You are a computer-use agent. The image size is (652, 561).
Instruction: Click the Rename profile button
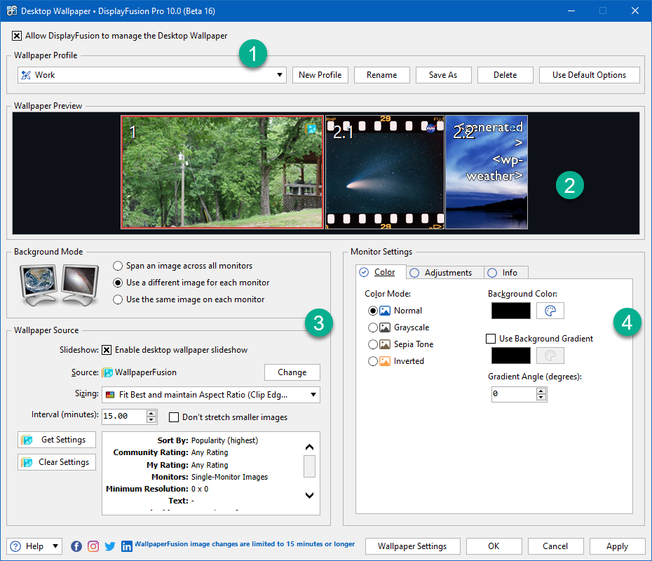381,75
